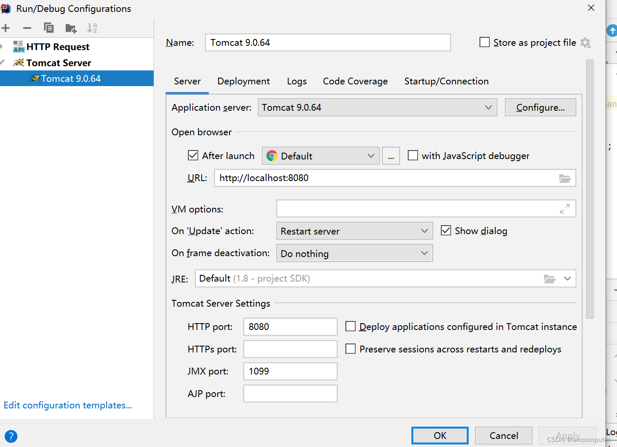This screenshot has height=447, width=617.
Task: Enable with JavaScript debugger
Action: point(413,156)
